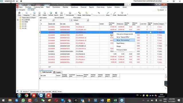Open the Warehouse menu
Viewport: 183px width, 103px height.
click(74, 7)
